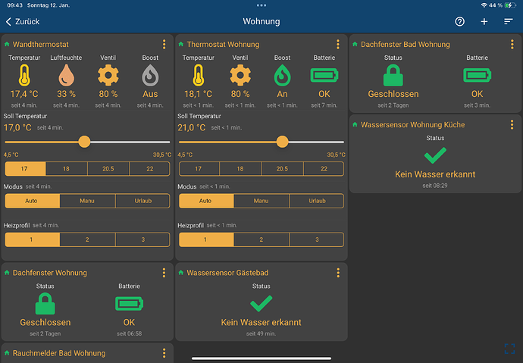Open the sort filter icon in header
Screen dimensions: 523x363
pyautogui.click(x=509, y=21)
